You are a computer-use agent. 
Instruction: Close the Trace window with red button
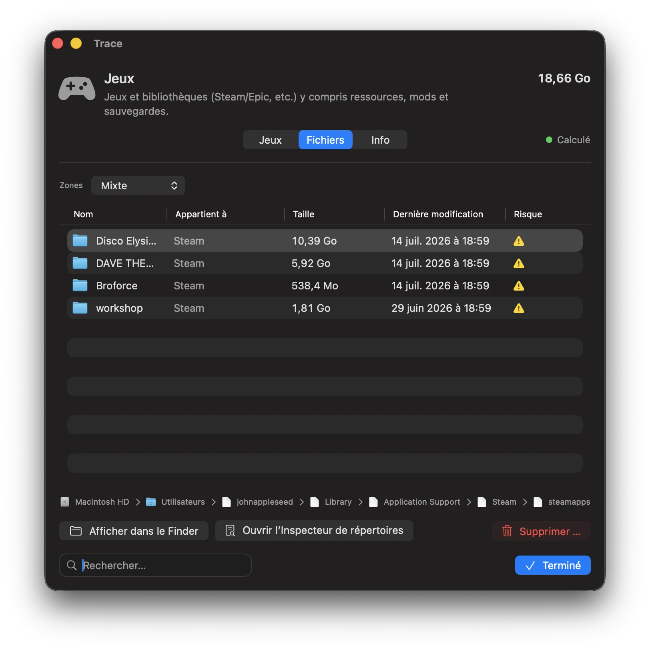coord(58,43)
